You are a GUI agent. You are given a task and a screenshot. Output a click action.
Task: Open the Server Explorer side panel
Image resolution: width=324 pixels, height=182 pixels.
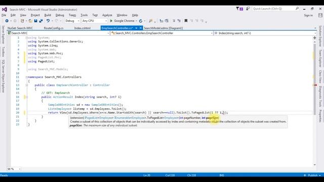3,35
